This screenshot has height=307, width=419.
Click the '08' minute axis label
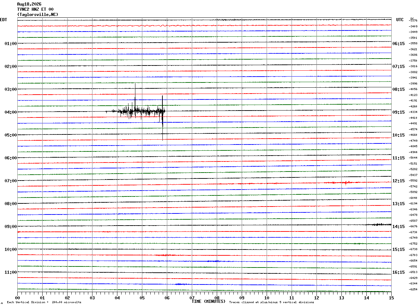[x=217, y=298]
